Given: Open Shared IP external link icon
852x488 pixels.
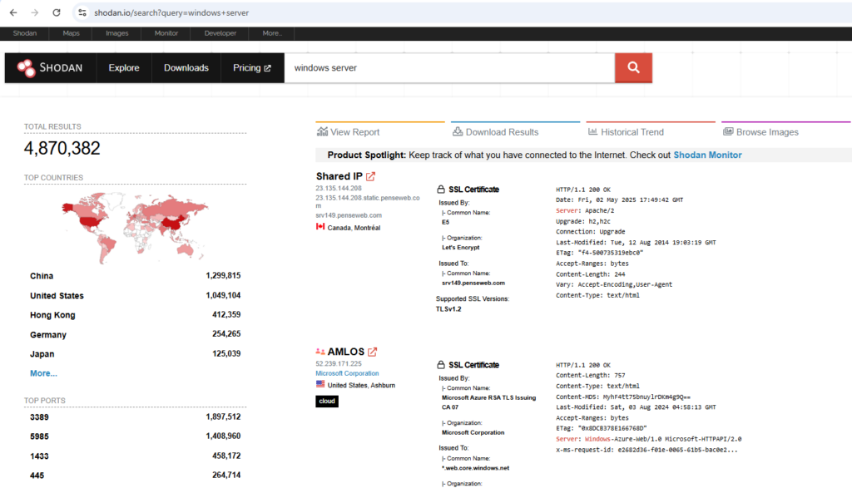Looking at the screenshot, I should 370,176.
